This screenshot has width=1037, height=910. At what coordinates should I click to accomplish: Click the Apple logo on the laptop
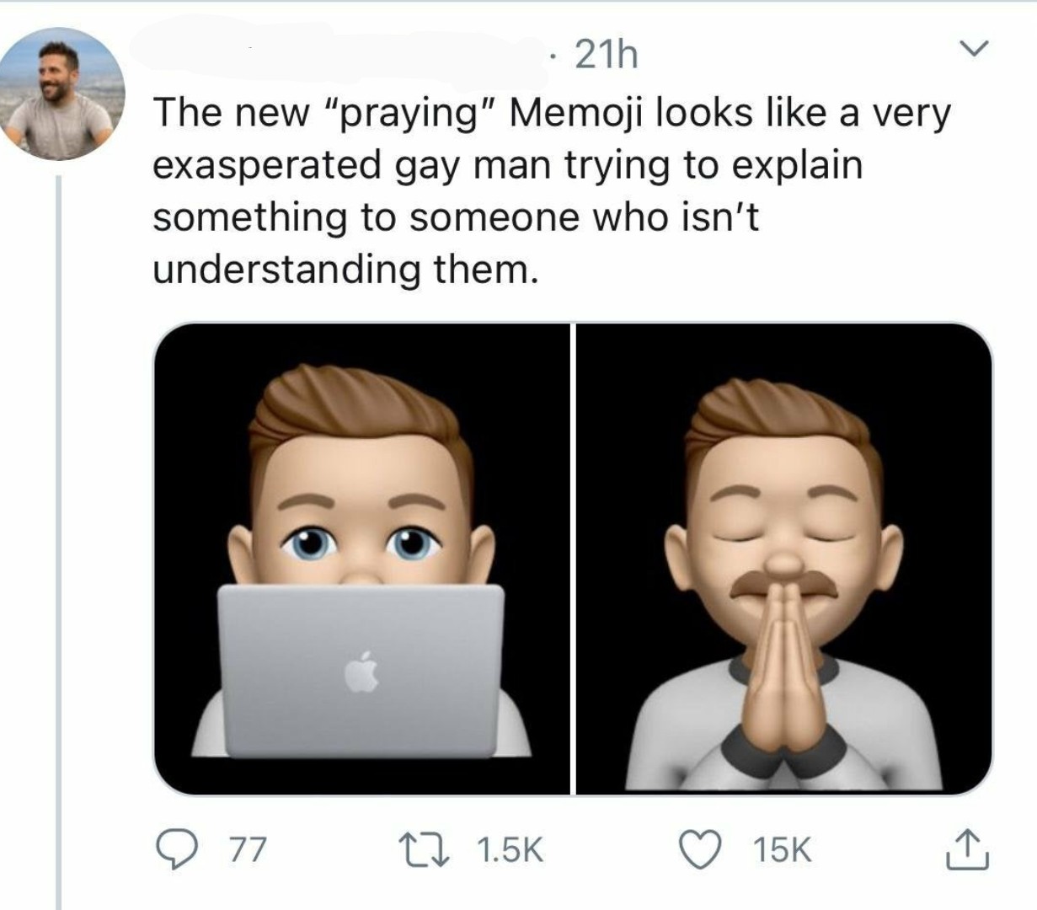361,671
